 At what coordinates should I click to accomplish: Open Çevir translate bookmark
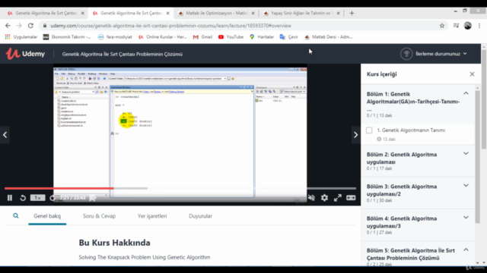click(289, 37)
